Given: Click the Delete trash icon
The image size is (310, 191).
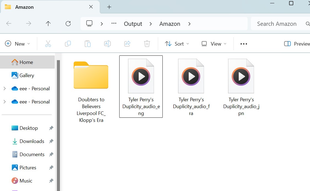Looking at the screenshot, I should [x=147, y=44].
